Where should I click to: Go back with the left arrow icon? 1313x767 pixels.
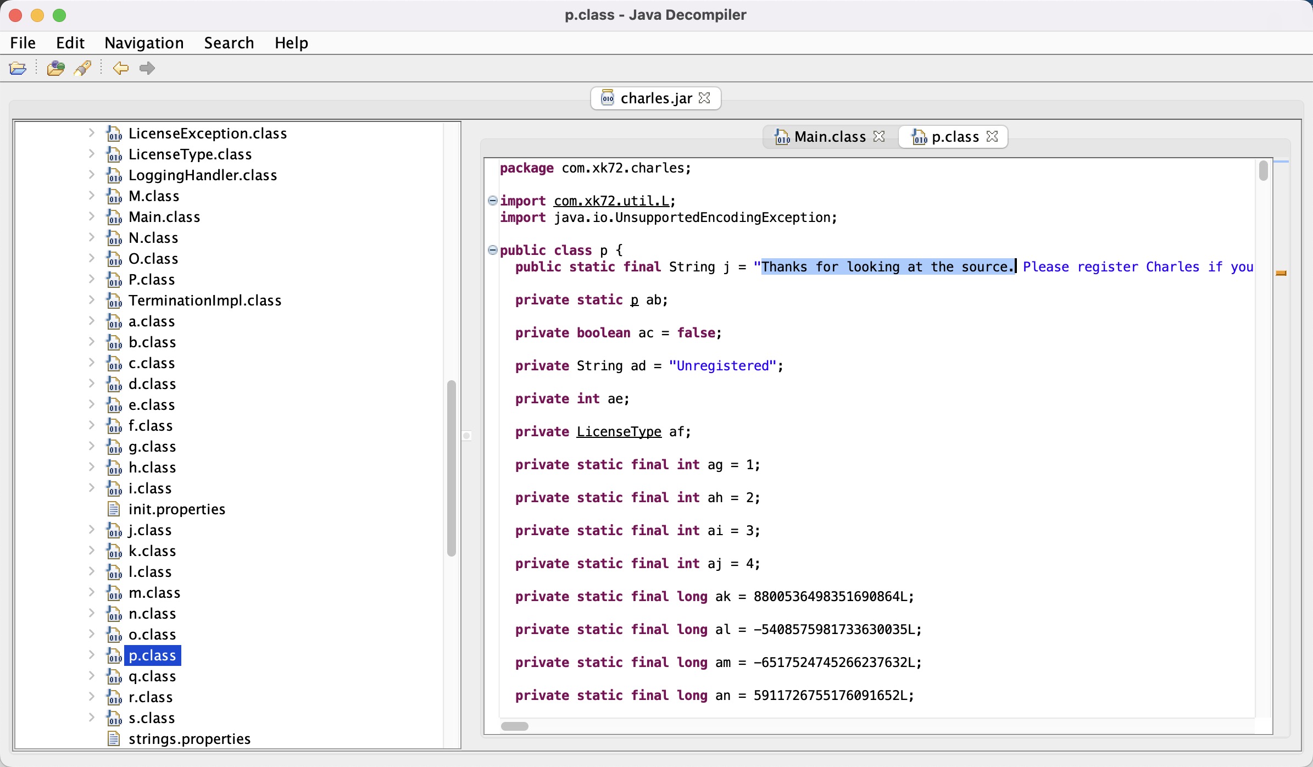120,68
